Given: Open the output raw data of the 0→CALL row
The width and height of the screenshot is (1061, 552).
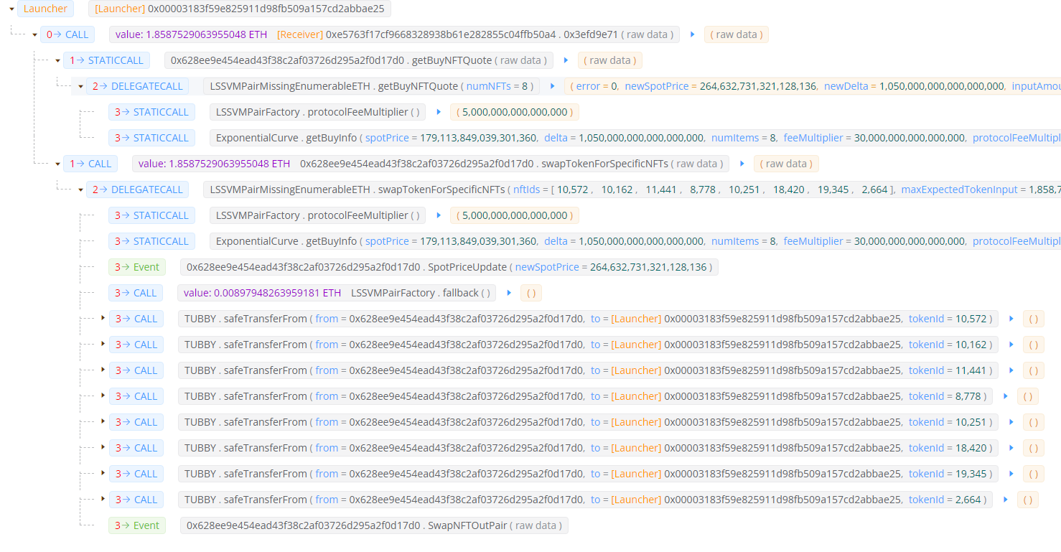Looking at the screenshot, I should (736, 34).
